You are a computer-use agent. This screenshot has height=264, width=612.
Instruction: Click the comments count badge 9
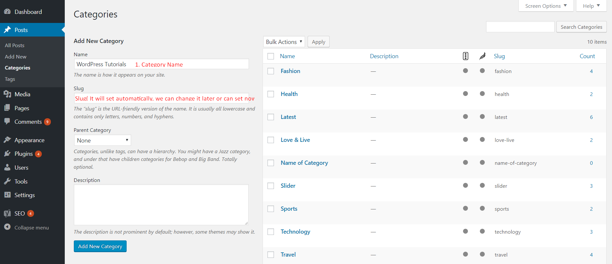47,122
